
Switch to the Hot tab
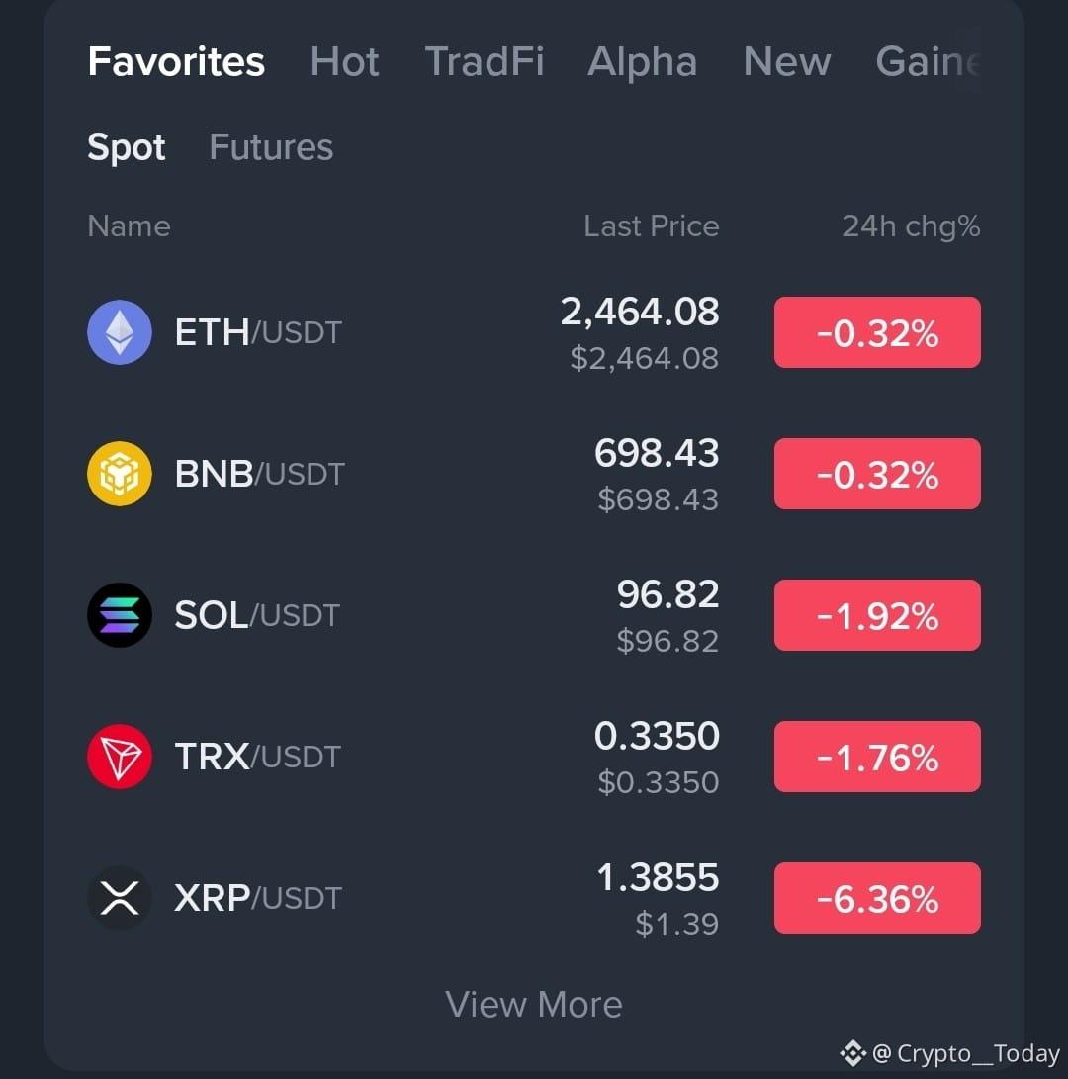(344, 62)
